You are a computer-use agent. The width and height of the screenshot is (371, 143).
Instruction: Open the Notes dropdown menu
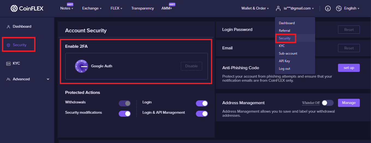click(x=67, y=8)
